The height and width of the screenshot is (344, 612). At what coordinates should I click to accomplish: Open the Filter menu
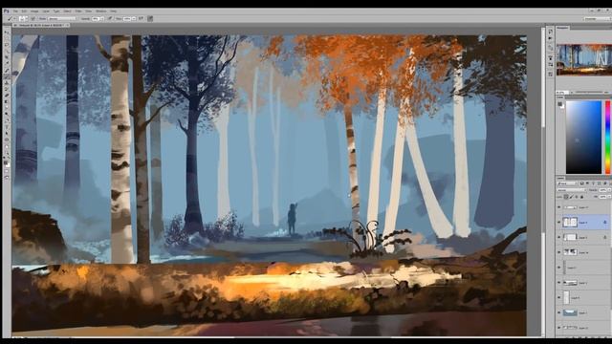click(78, 11)
